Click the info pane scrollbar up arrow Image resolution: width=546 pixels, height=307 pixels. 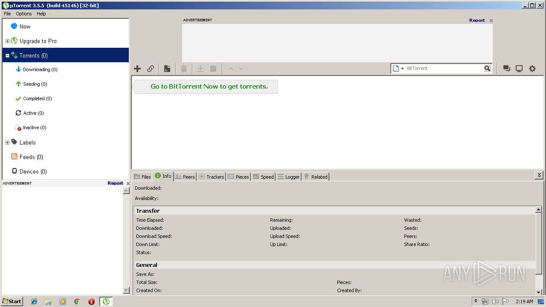point(539,210)
